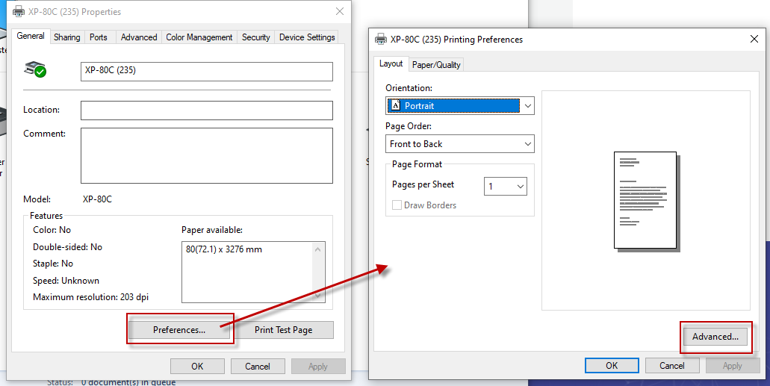Select the Color Management tab
This screenshot has width=770, height=386.
click(199, 37)
